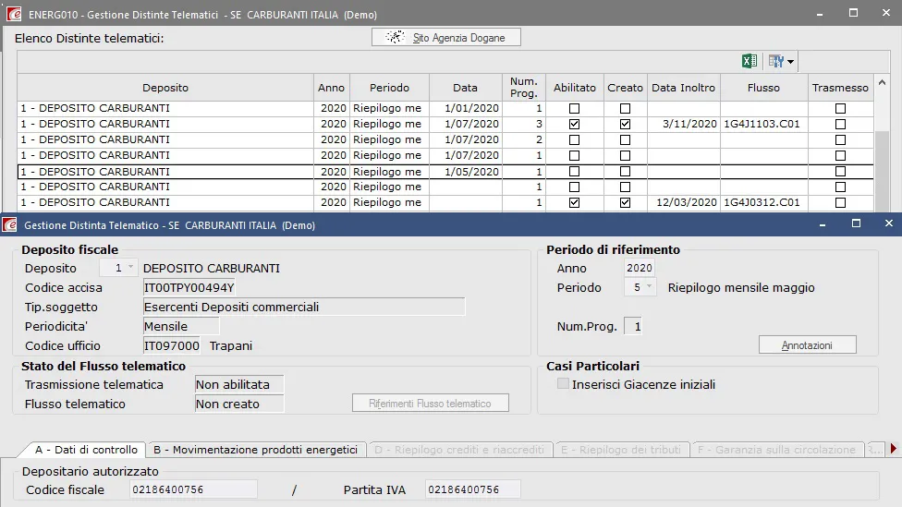This screenshot has width=902, height=507.
Task: Enable the Inserisci Giacenze iniziali checkbox
Action: point(563,384)
